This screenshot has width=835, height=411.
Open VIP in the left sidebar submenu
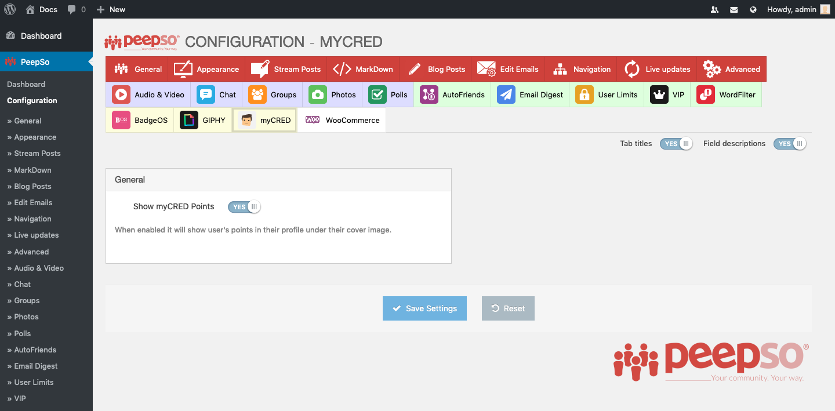pos(16,398)
